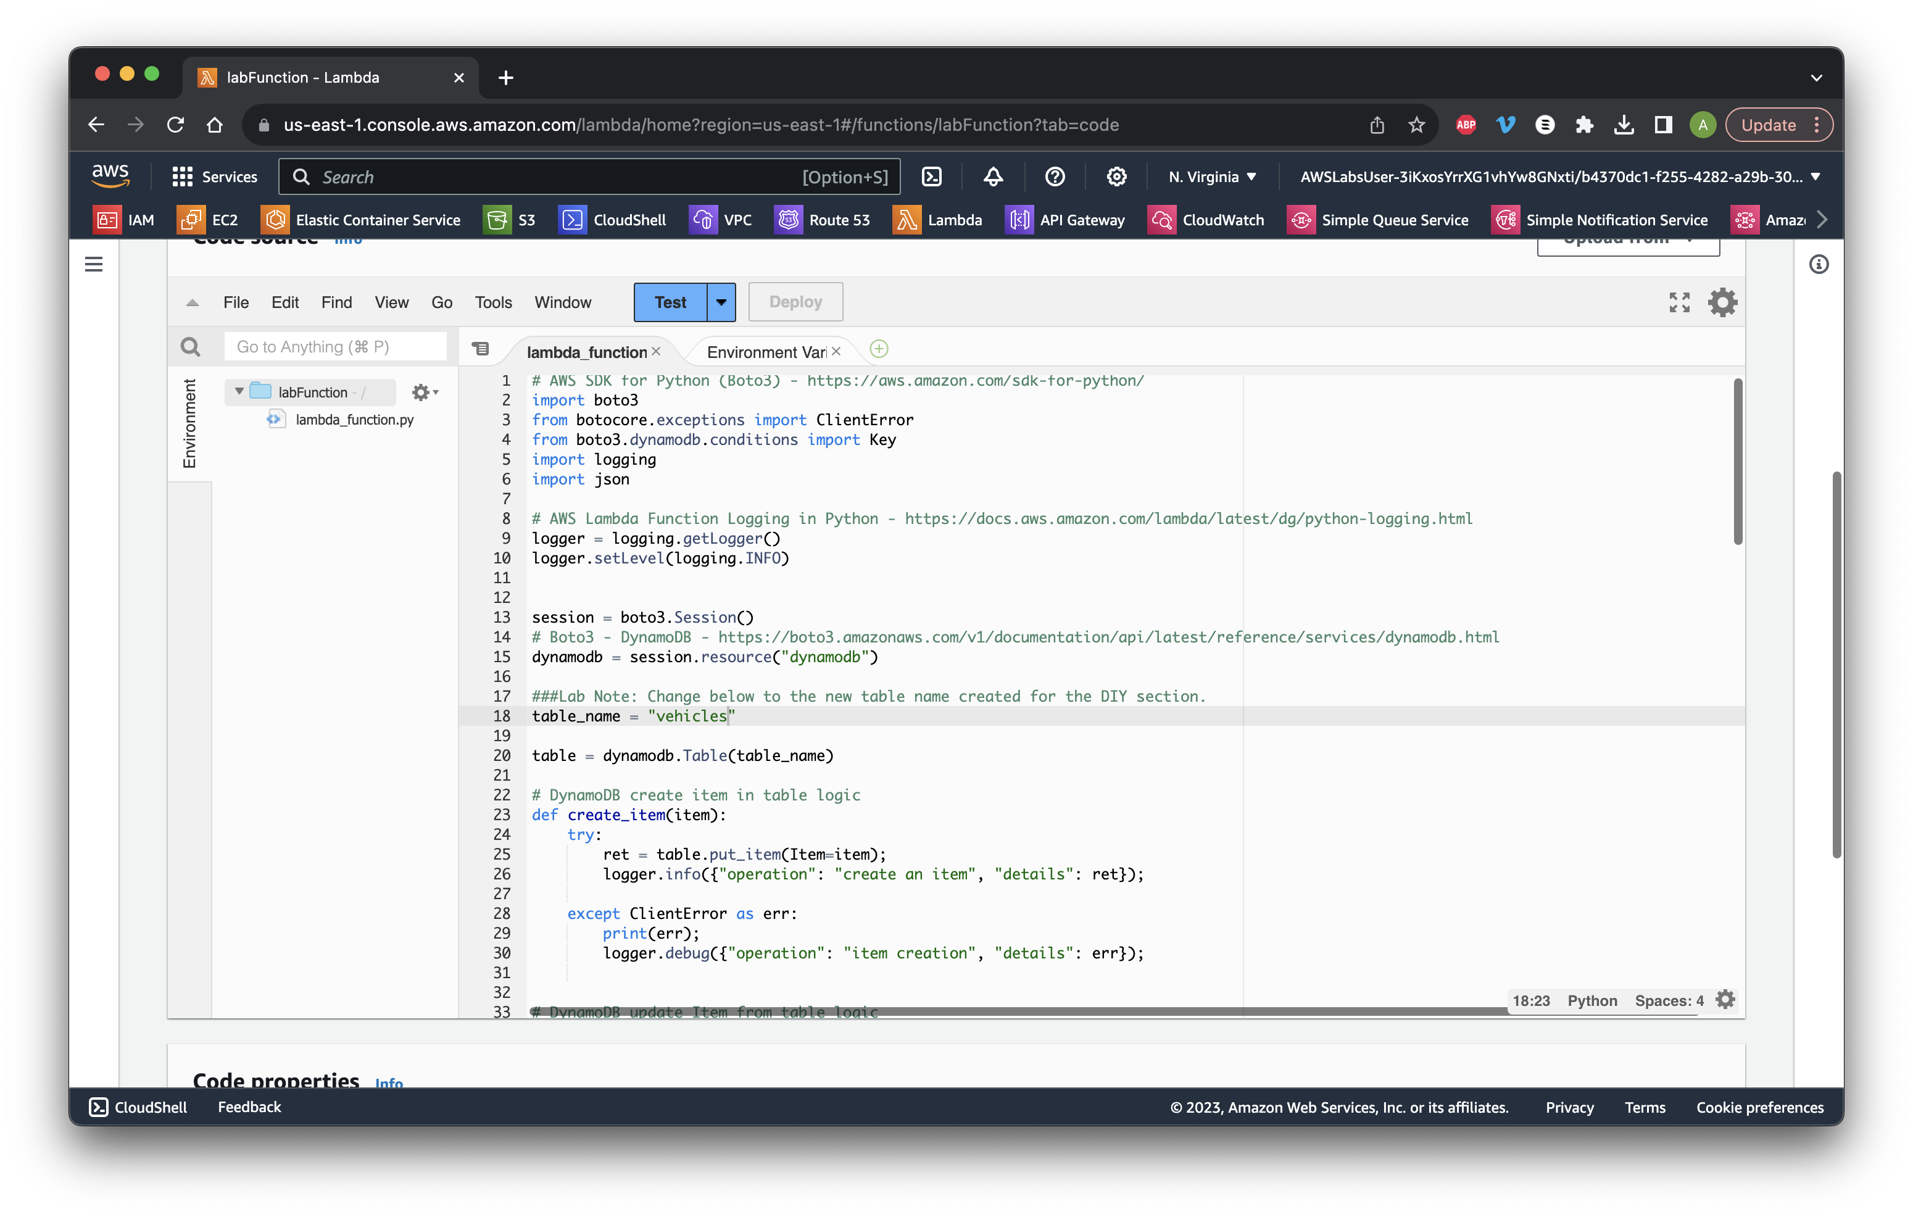Screen dimensions: 1913x1217
Task: Open the Go menu
Action: [442, 302]
